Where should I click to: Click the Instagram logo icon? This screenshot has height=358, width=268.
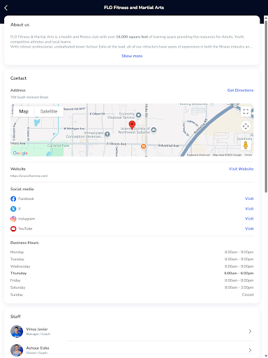coord(13,219)
